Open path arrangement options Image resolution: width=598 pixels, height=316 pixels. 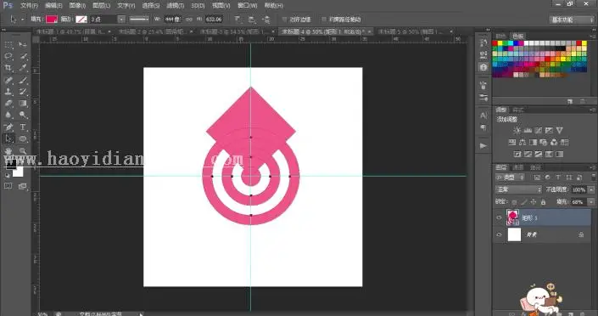[x=266, y=20]
